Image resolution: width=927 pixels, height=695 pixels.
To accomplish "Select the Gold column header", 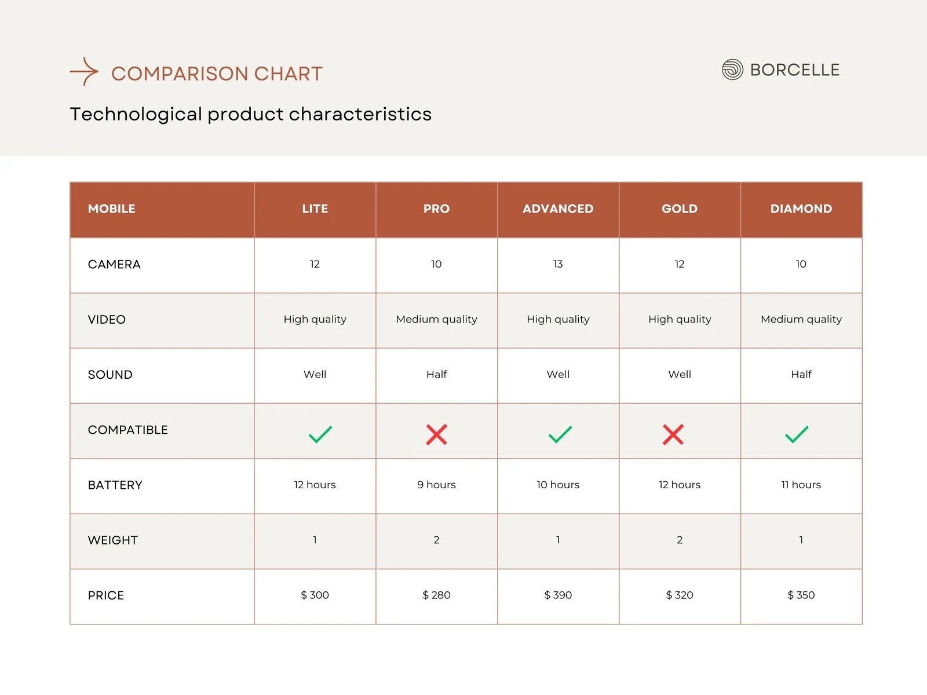I will (x=680, y=209).
